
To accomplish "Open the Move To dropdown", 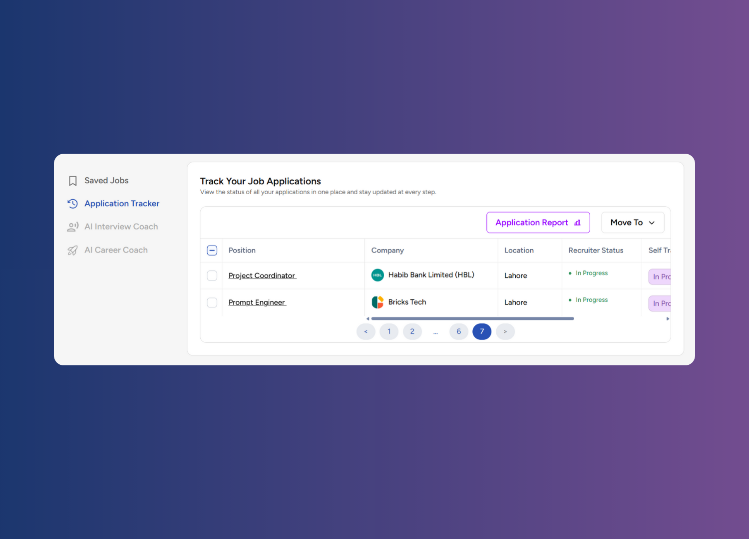I will (x=632, y=222).
